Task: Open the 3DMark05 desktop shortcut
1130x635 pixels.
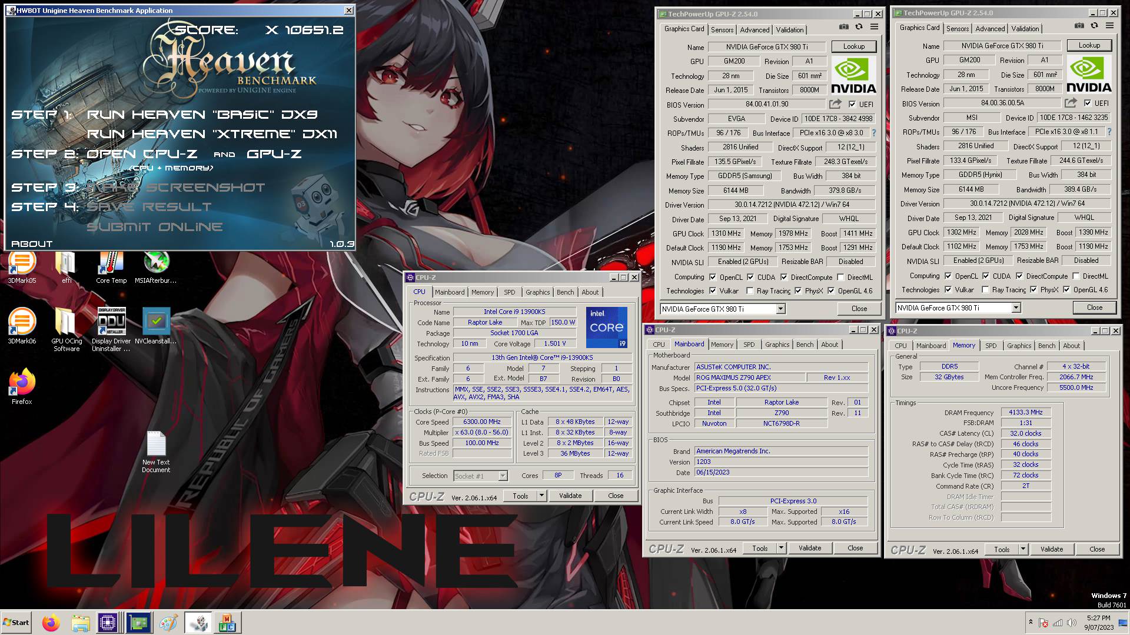Action: pos(22,268)
